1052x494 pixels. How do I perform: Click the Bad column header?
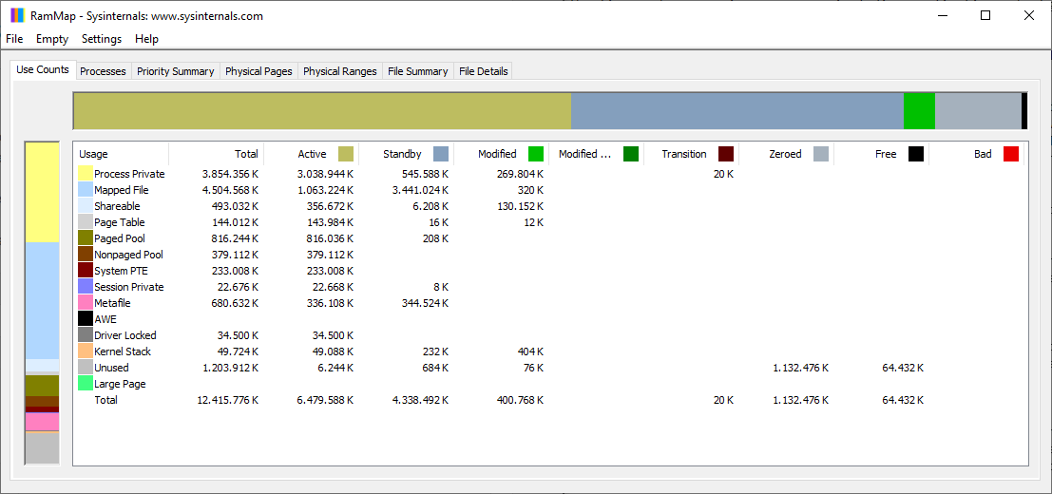977,154
